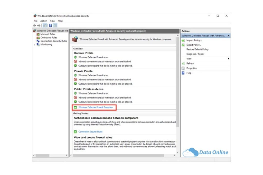Click the Forward arrow toolbar icon
Image resolution: width=263 pixels, height=175 pixels.
(39, 25)
